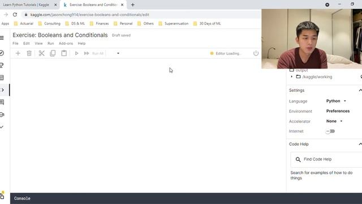Click the search magnifier icon in Code Help
Image resolution: width=362 pixels, height=204 pixels.
298,159
